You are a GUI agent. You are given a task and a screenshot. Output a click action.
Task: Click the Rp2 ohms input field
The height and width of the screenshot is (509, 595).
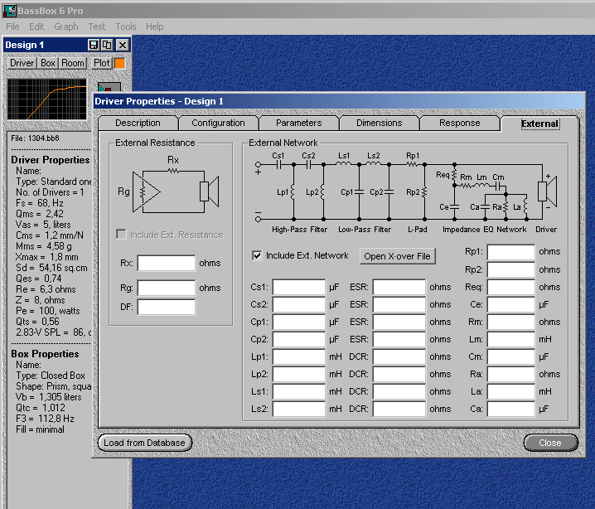click(x=511, y=270)
